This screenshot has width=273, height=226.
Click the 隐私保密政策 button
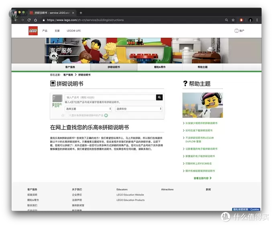(240, 209)
